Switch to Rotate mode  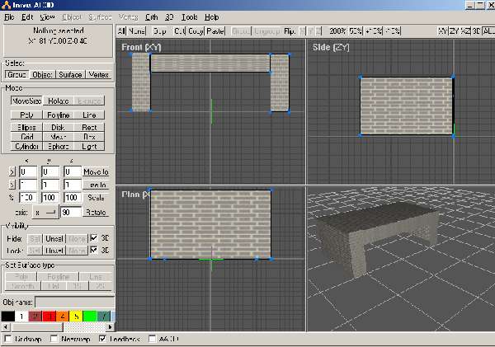coord(59,100)
